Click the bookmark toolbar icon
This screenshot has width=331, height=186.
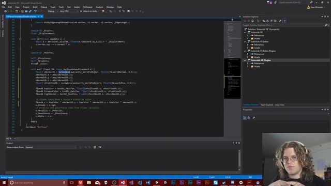128,11
